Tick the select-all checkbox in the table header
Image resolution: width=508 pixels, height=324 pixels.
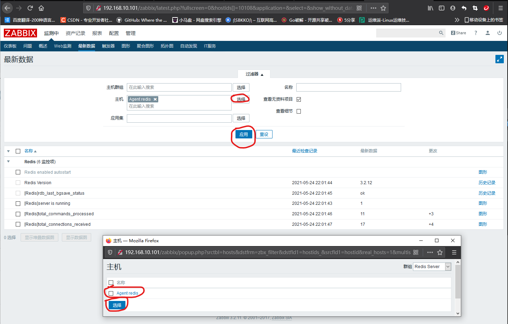click(x=18, y=151)
